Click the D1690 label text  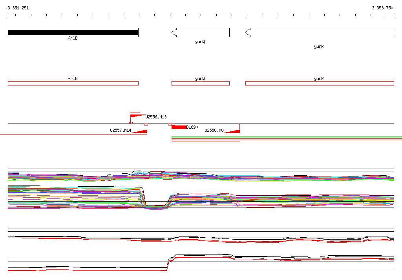pyautogui.click(x=192, y=127)
